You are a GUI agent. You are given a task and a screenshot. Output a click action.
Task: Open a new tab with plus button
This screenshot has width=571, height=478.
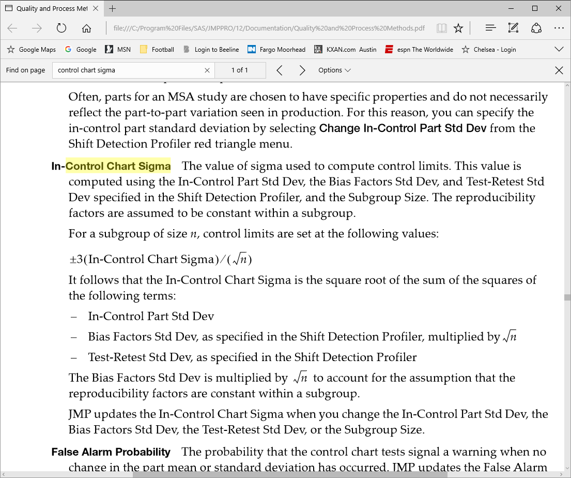click(x=113, y=8)
